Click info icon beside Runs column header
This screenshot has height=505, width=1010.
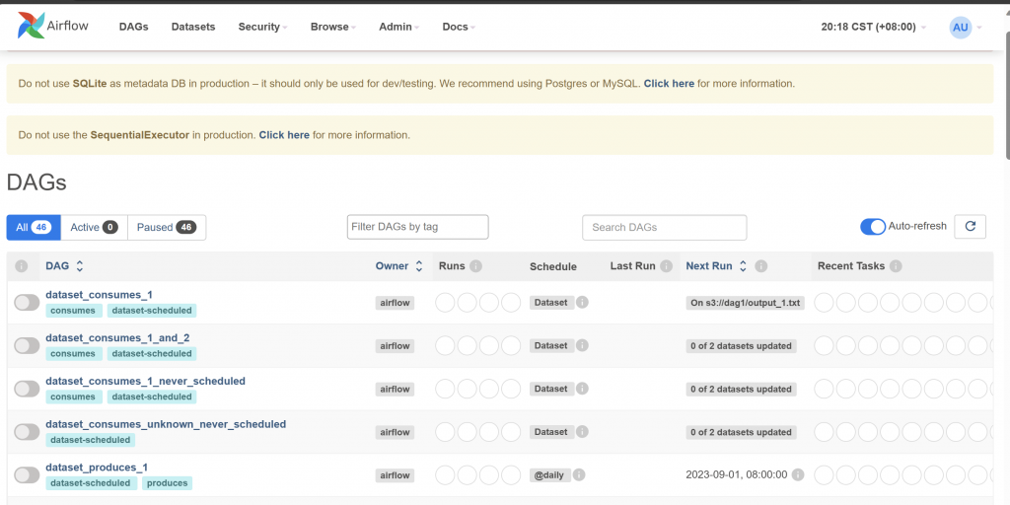point(475,266)
